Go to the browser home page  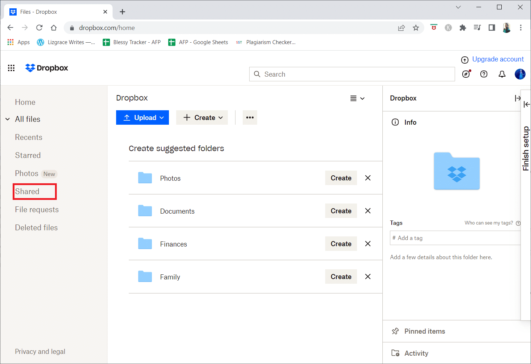[54, 27]
